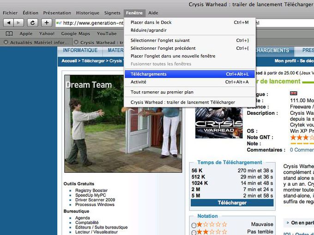Close the Crysis Warhead tab

coord(76,42)
